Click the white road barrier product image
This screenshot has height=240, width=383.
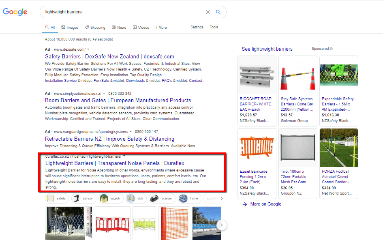coord(257,75)
